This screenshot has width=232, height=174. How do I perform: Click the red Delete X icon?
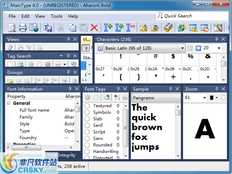pos(94,28)
